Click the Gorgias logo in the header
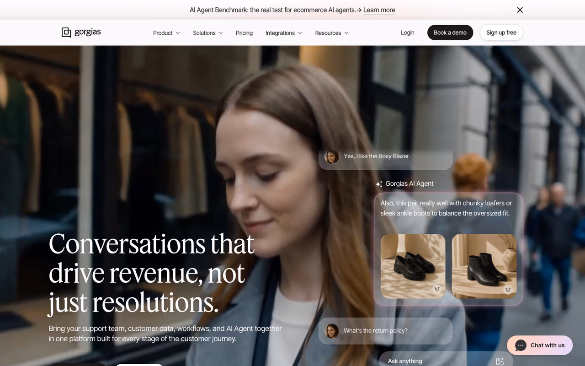 [x=81, y=32]
